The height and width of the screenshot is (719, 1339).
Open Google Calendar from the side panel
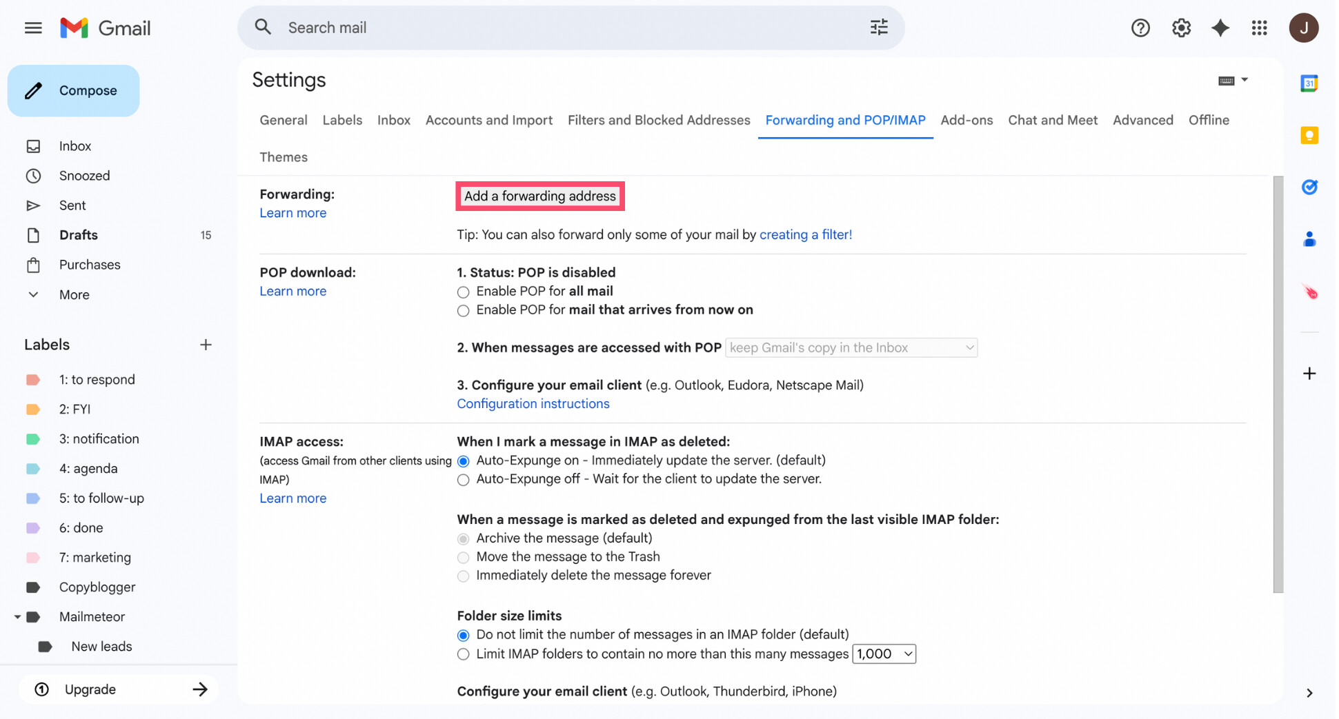1309,83
